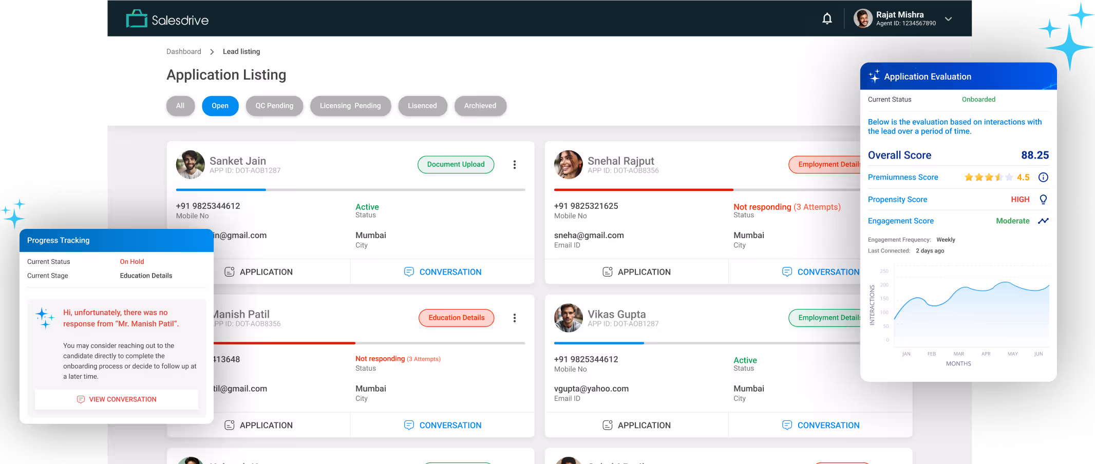
Task: Click the breadcrumb chevron separator
Action: click(x=212, y=52)
